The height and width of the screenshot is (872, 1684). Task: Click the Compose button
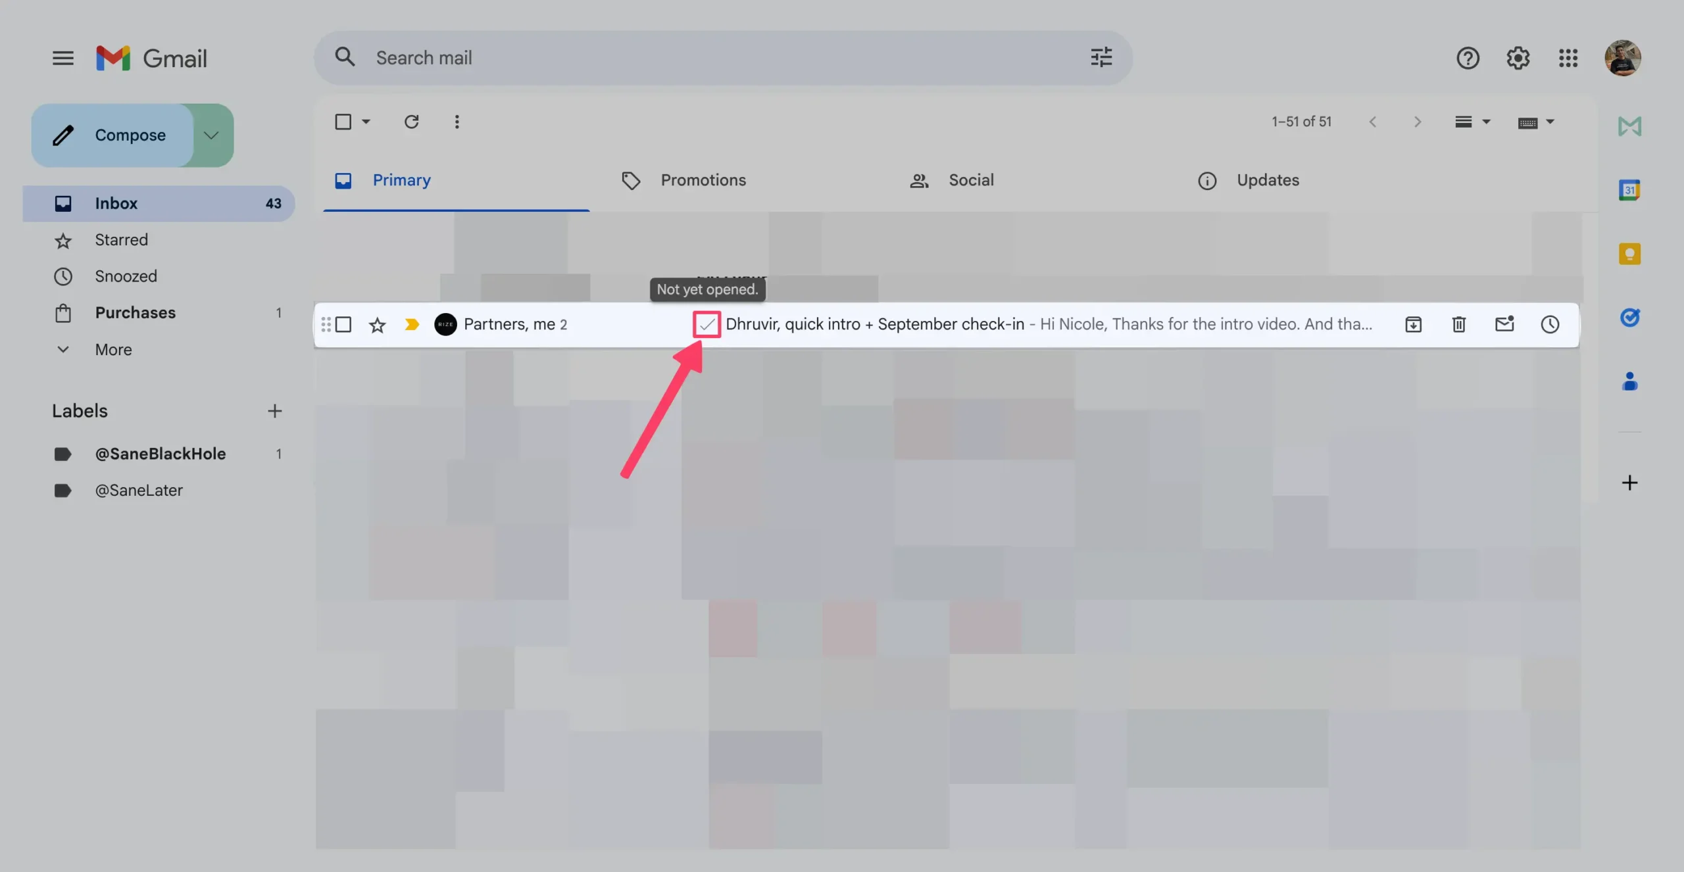click(113, 135)
